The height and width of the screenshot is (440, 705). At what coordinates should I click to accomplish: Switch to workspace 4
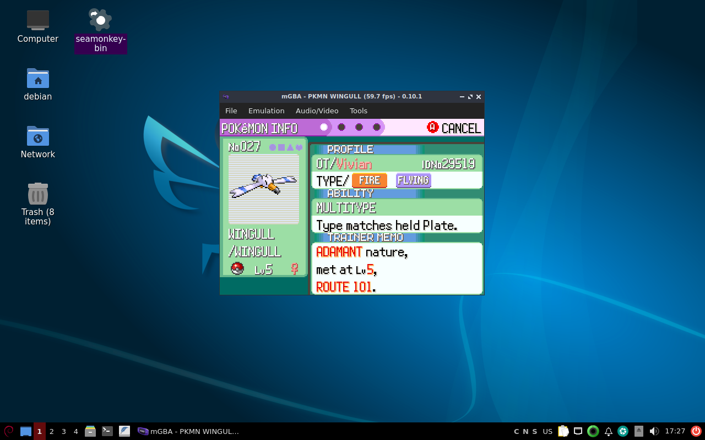[76, 431]
